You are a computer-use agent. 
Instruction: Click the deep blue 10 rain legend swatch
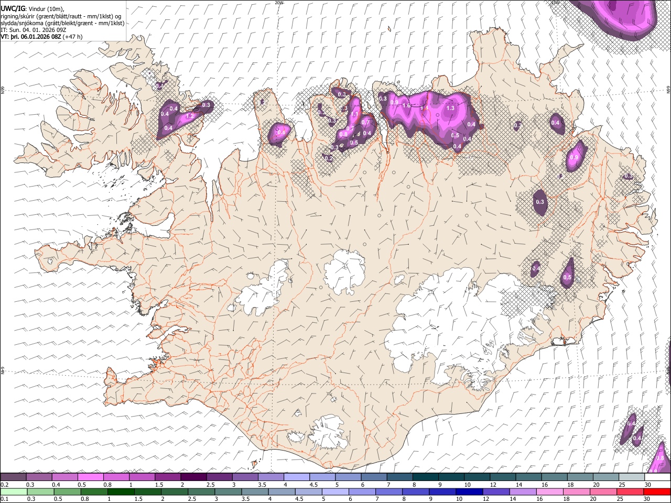[x=469, y=491]
